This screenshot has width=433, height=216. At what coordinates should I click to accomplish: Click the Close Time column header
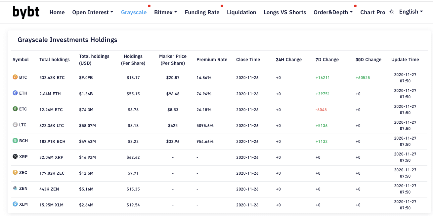coord(248,60)
